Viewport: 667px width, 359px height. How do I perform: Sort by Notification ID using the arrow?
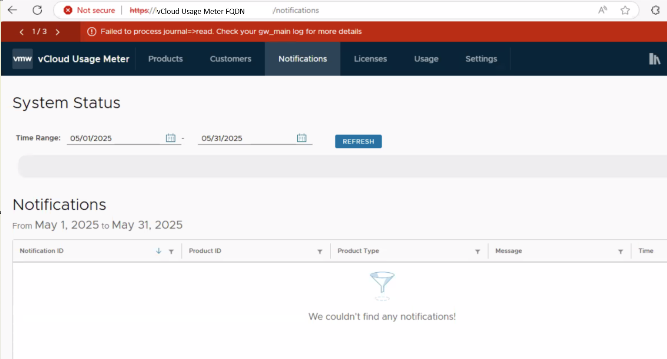point(159,251)
